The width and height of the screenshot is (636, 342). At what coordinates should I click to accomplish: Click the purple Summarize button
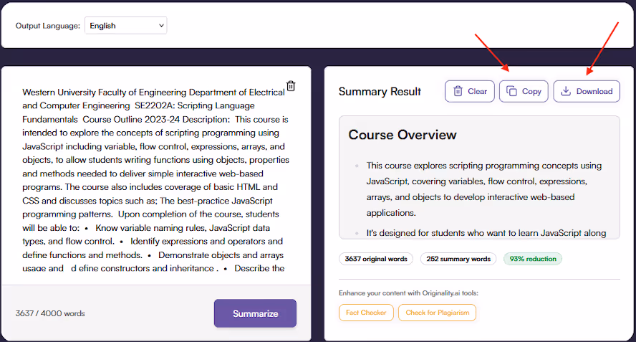tap(255, 313)
